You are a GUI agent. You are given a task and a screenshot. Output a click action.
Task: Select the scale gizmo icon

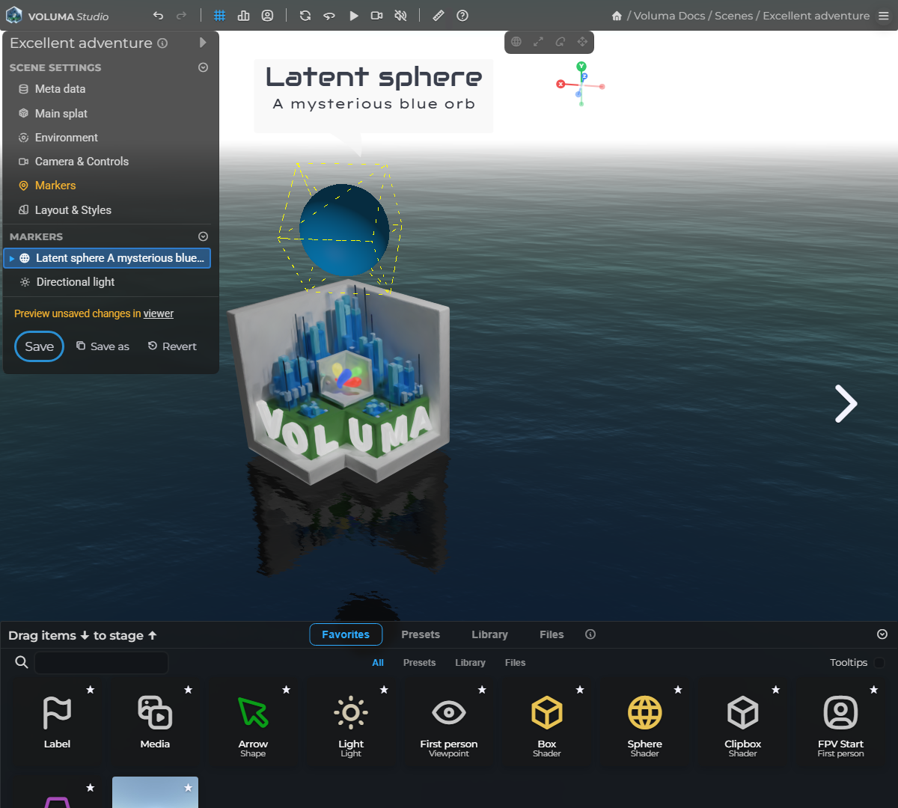click(x=538, y=42)
